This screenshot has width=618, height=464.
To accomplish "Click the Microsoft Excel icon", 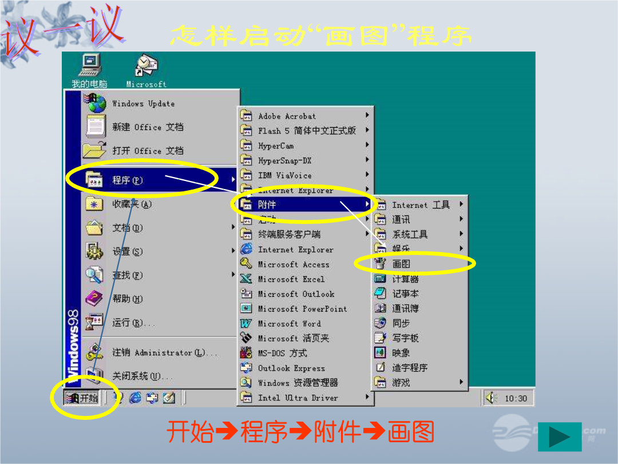I will click(x=246, y=278).
